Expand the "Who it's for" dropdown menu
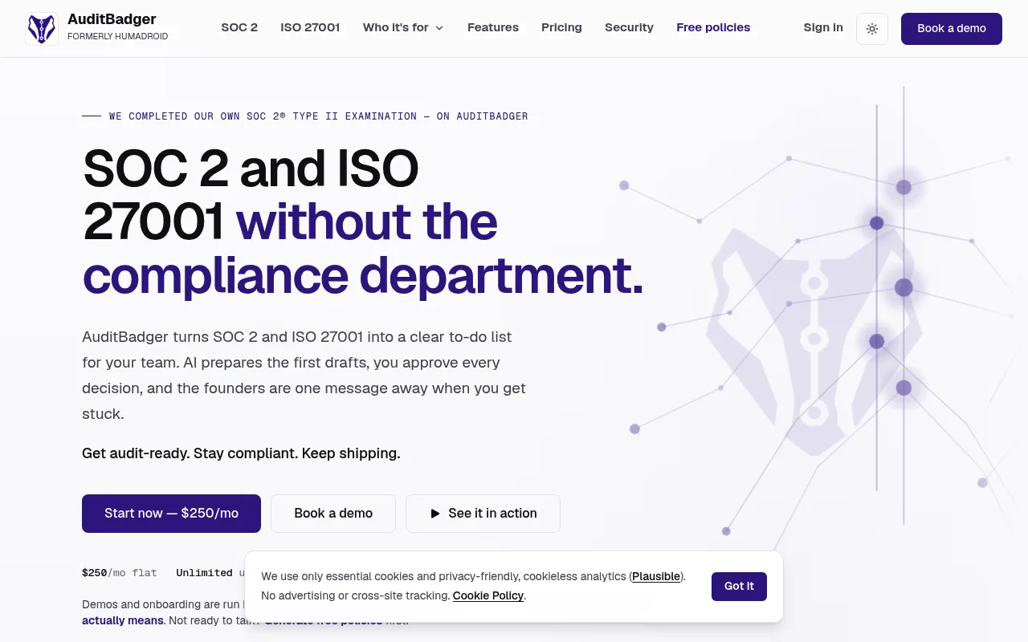The height and width of the screenshot is (642, 1028). (403, 27)
